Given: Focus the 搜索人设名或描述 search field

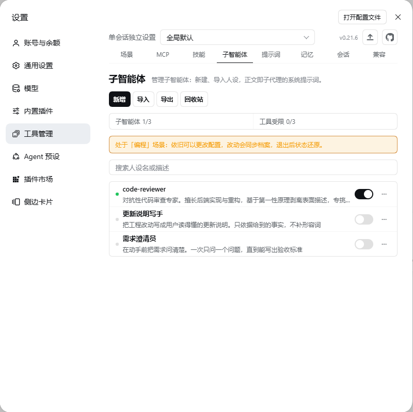Looking at the screenshot, I should pyautogui.click(x=253, y=168).
